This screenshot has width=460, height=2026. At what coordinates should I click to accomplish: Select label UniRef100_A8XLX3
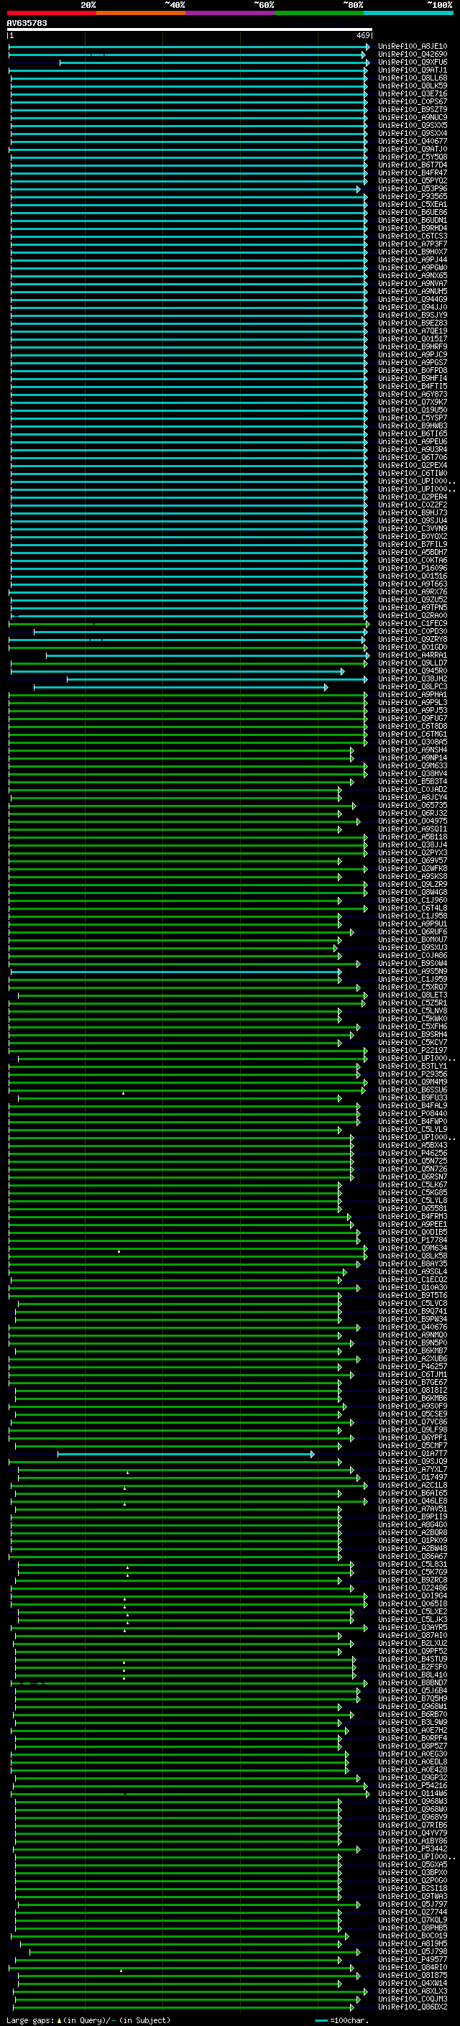tap(413, 1992)
